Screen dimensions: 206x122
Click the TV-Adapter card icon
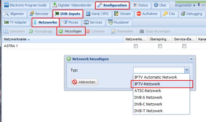click(x=6, y=22)
